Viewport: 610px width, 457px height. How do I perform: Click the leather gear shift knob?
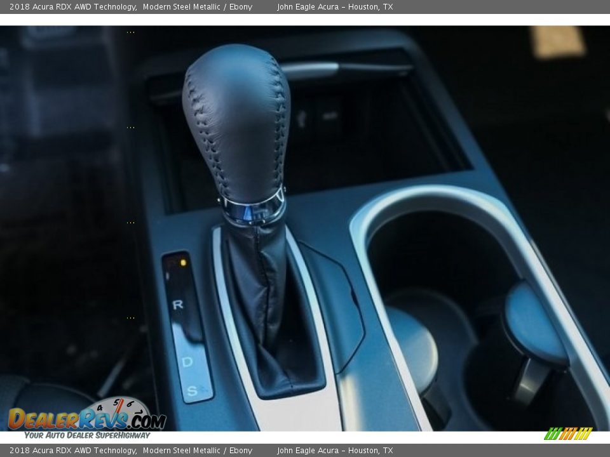click(236, 121)
